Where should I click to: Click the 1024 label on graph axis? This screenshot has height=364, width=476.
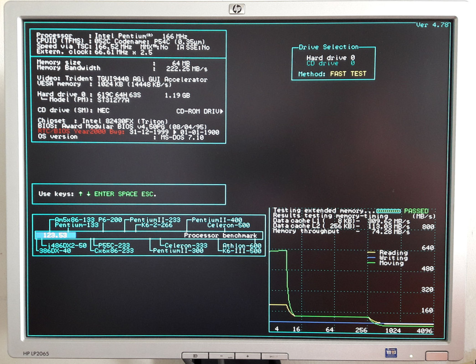click(x=393, y=330)
